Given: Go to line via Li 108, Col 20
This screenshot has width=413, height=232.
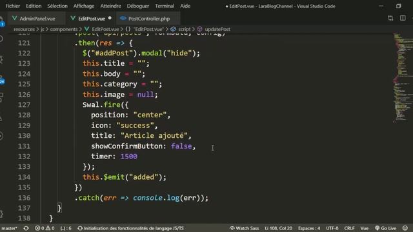Looking at the screenshot, I should (x=278, y=228).
